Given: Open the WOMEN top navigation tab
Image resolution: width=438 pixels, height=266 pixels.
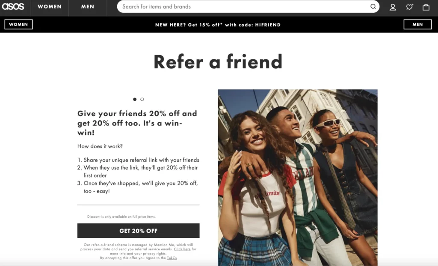Looking at the screenshot, I should 50,7.
